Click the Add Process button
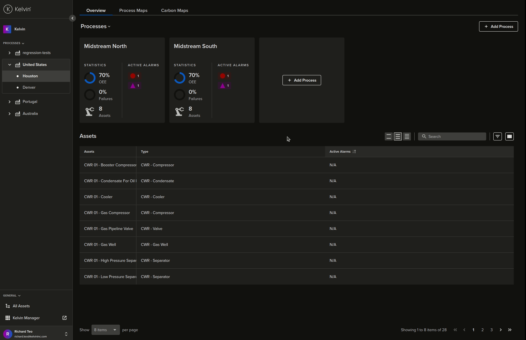 [498, 26]
